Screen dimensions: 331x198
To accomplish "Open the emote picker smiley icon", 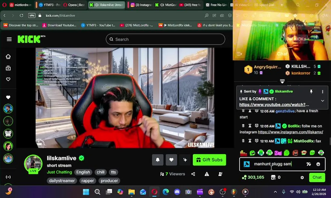I will coord(318,164).
